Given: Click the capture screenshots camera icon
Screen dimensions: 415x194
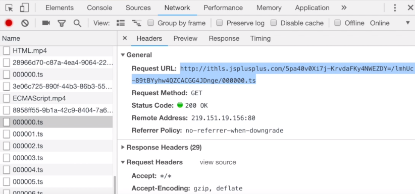Looking at the screenshot, I should tap(46, 23).
